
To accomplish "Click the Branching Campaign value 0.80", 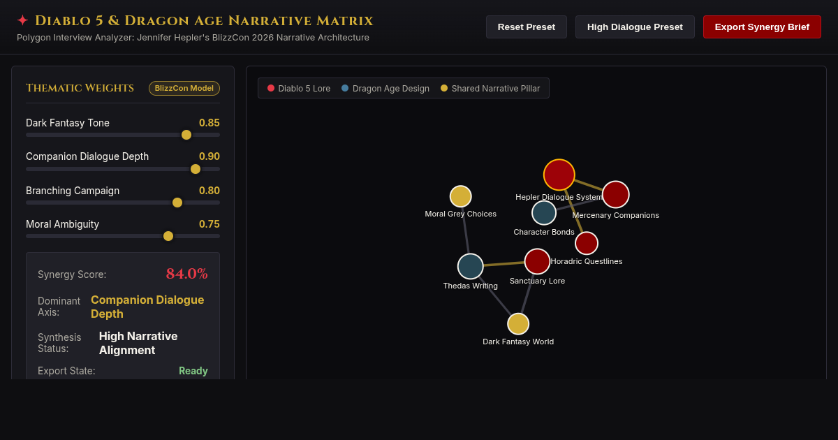I will click(x=209, y=191).
